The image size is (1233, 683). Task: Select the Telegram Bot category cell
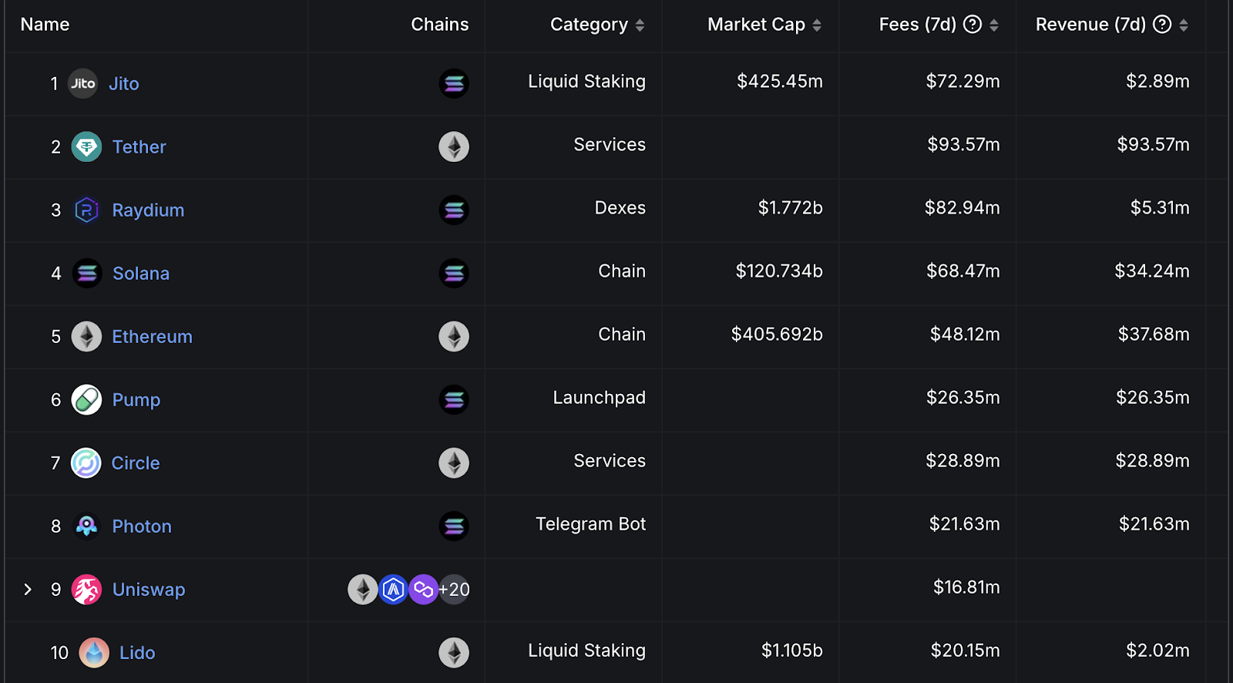[x=590, y=523]
